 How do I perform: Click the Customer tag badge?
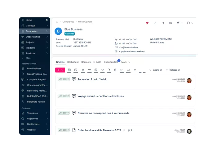[x=69, y=34]
